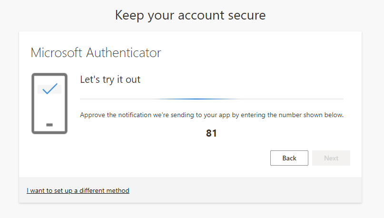Click the disabled Next button

(x=331, y=158)
